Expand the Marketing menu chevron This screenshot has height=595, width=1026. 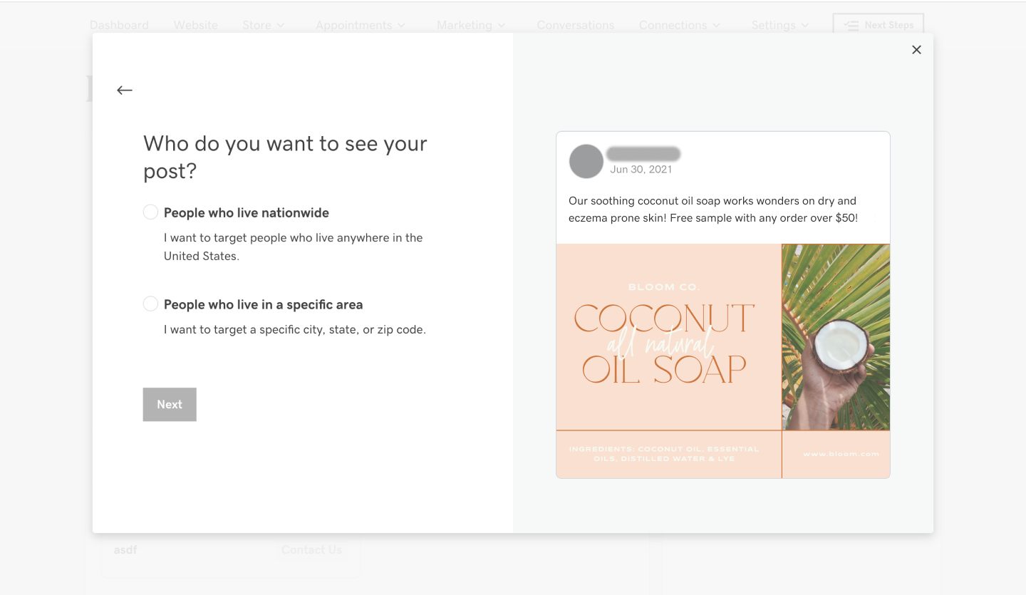(502, 25)
